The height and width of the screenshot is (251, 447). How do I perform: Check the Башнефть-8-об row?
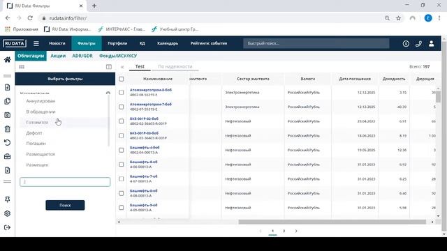tap(121, 193)
